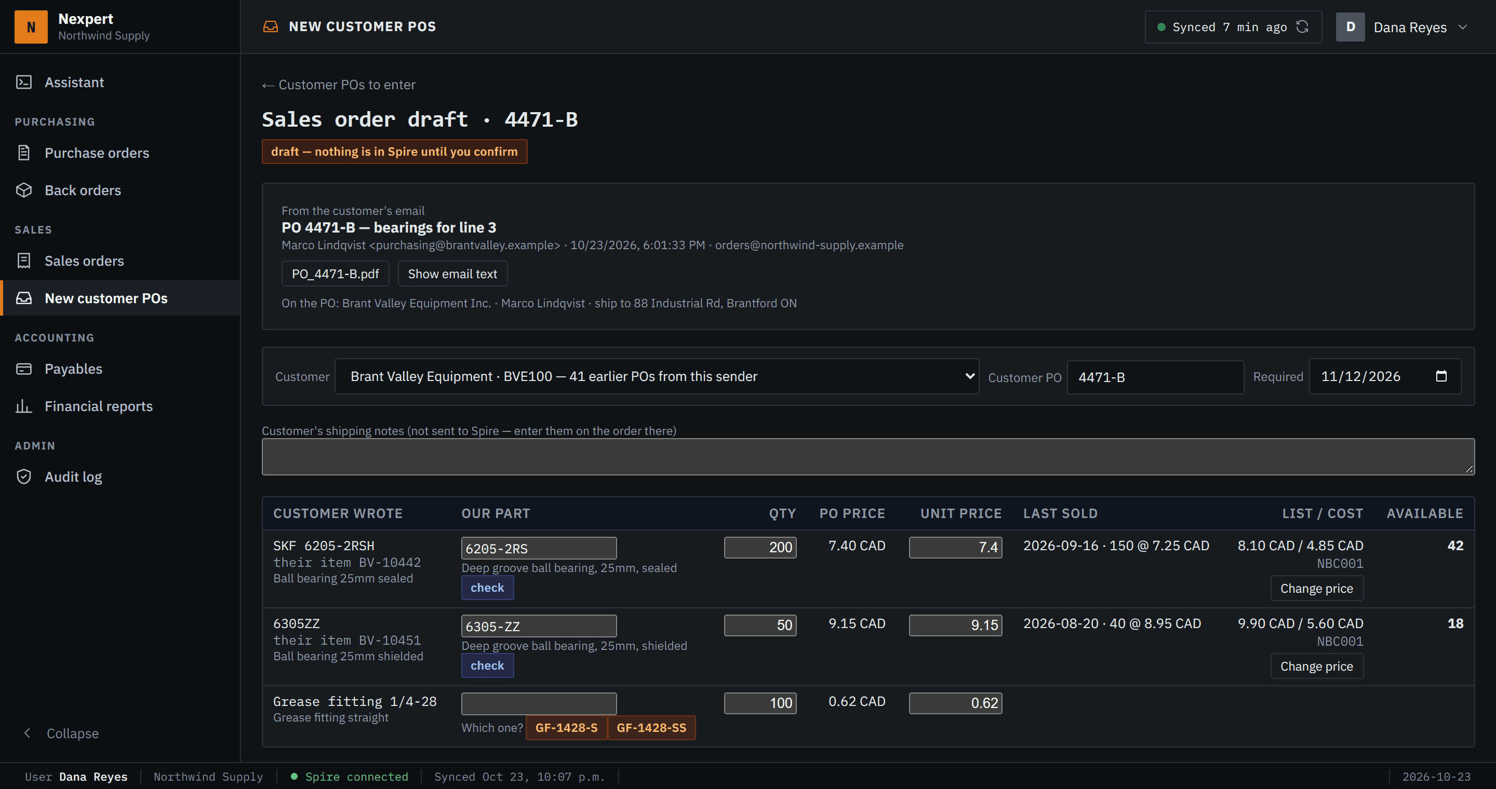Click the unit price field showing 9.15
This screenshot has width=1496, height=789.
click(x=955, y=625)
